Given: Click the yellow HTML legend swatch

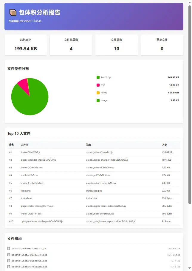Looking at the screenshot, I should coord(98,93).
